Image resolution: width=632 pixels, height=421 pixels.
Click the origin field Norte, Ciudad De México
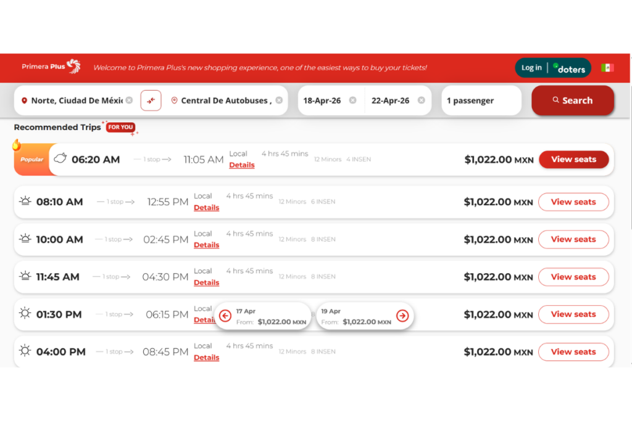tap(77, 100)
